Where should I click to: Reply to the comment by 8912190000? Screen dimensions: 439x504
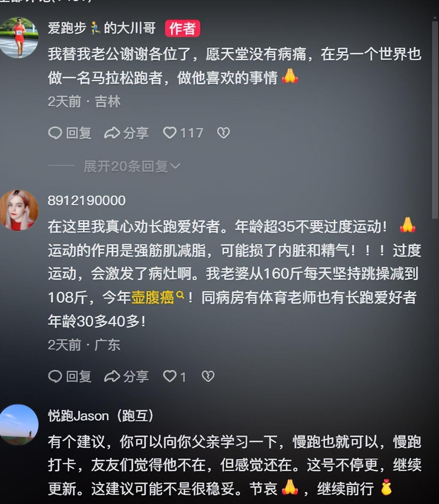(70, 376)
